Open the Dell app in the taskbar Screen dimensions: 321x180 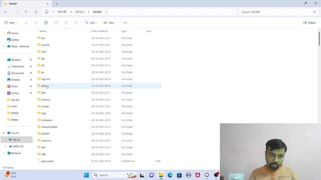pyautogui.click(x=189, y=175)
